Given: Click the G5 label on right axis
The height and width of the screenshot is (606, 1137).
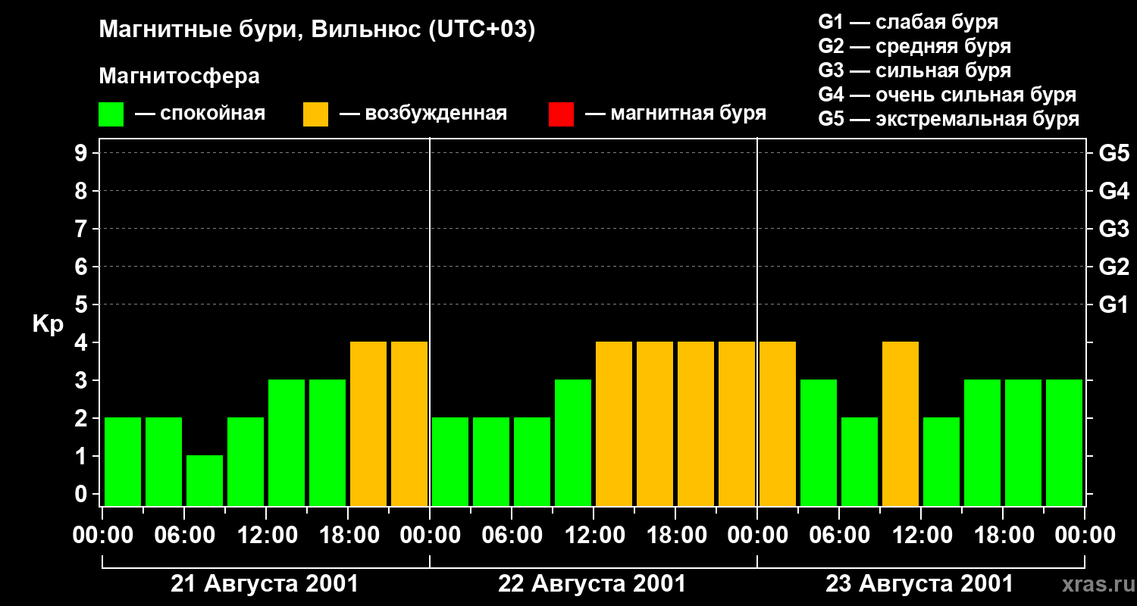Looking at the screenshot, I should click(1114, 153).
